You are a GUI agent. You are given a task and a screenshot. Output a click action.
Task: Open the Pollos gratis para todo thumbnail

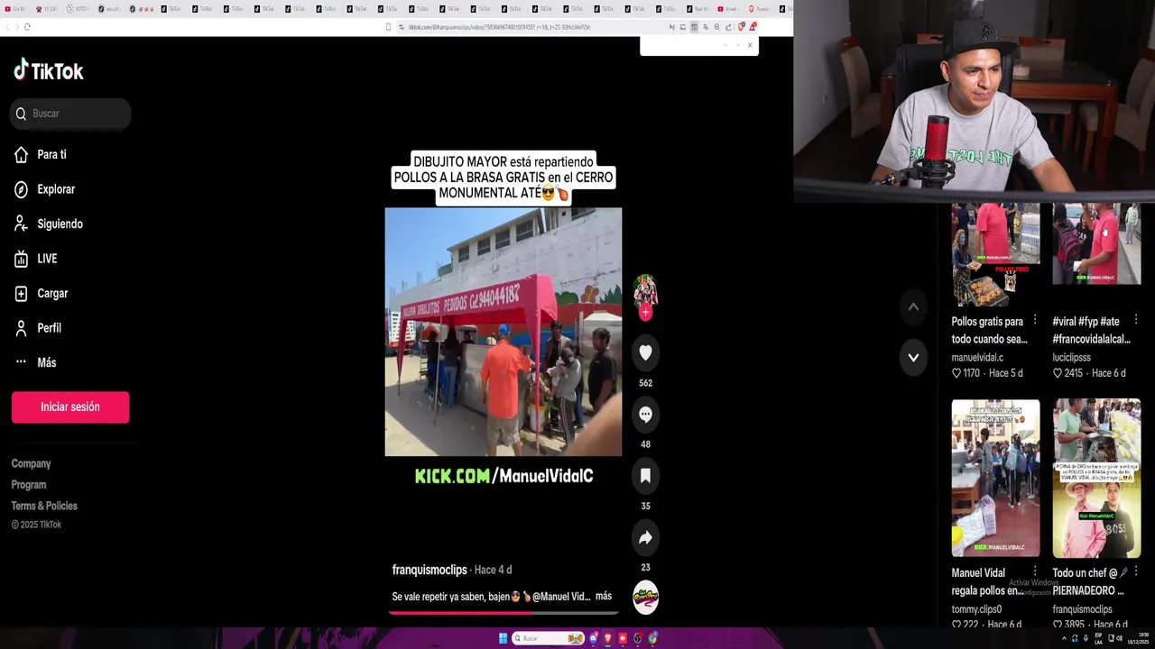(995, 254)
